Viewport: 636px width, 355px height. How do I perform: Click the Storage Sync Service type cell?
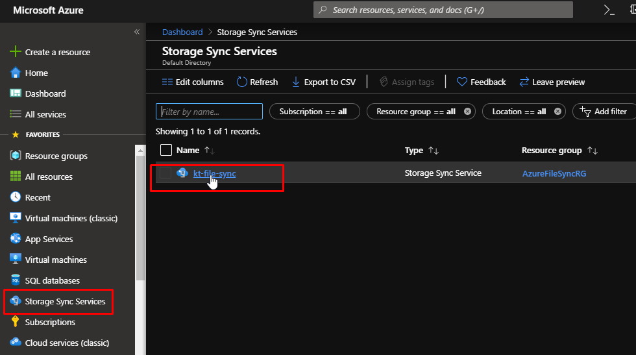point(443,173)
